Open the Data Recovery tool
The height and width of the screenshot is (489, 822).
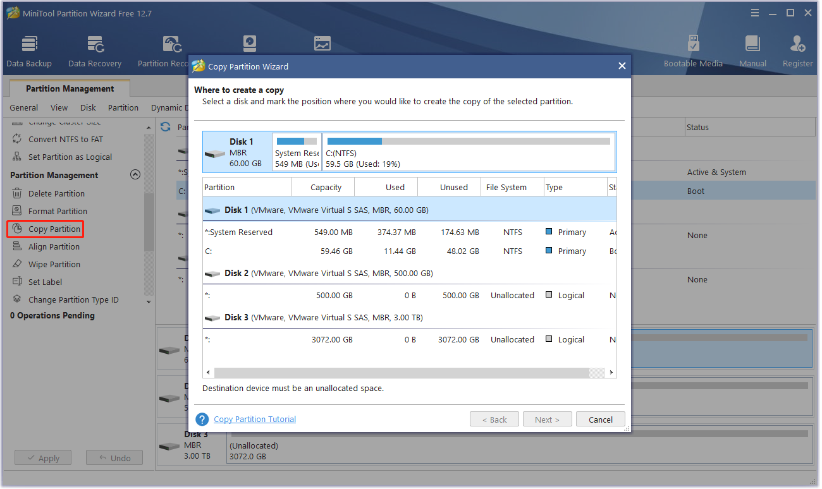pyautogui.click(x=95, y=51)
